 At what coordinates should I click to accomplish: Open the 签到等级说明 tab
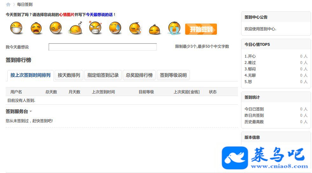click(173, 75)
